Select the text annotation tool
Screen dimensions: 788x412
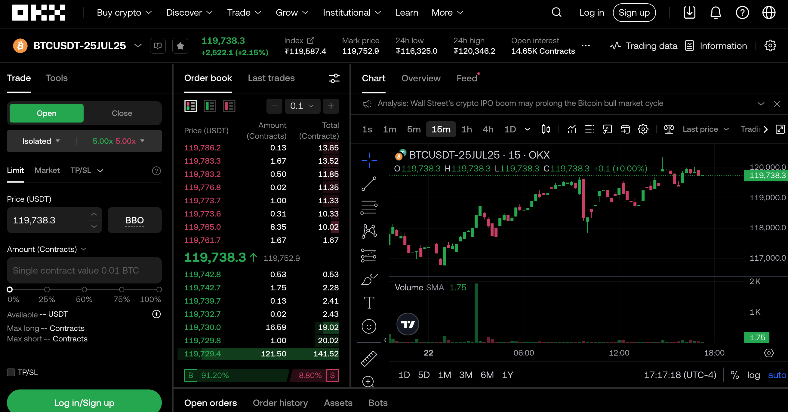click(x=369, y=303)
